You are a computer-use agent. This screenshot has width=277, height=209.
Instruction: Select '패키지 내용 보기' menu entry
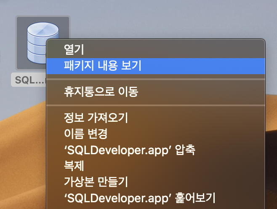(x=156, y=66)
